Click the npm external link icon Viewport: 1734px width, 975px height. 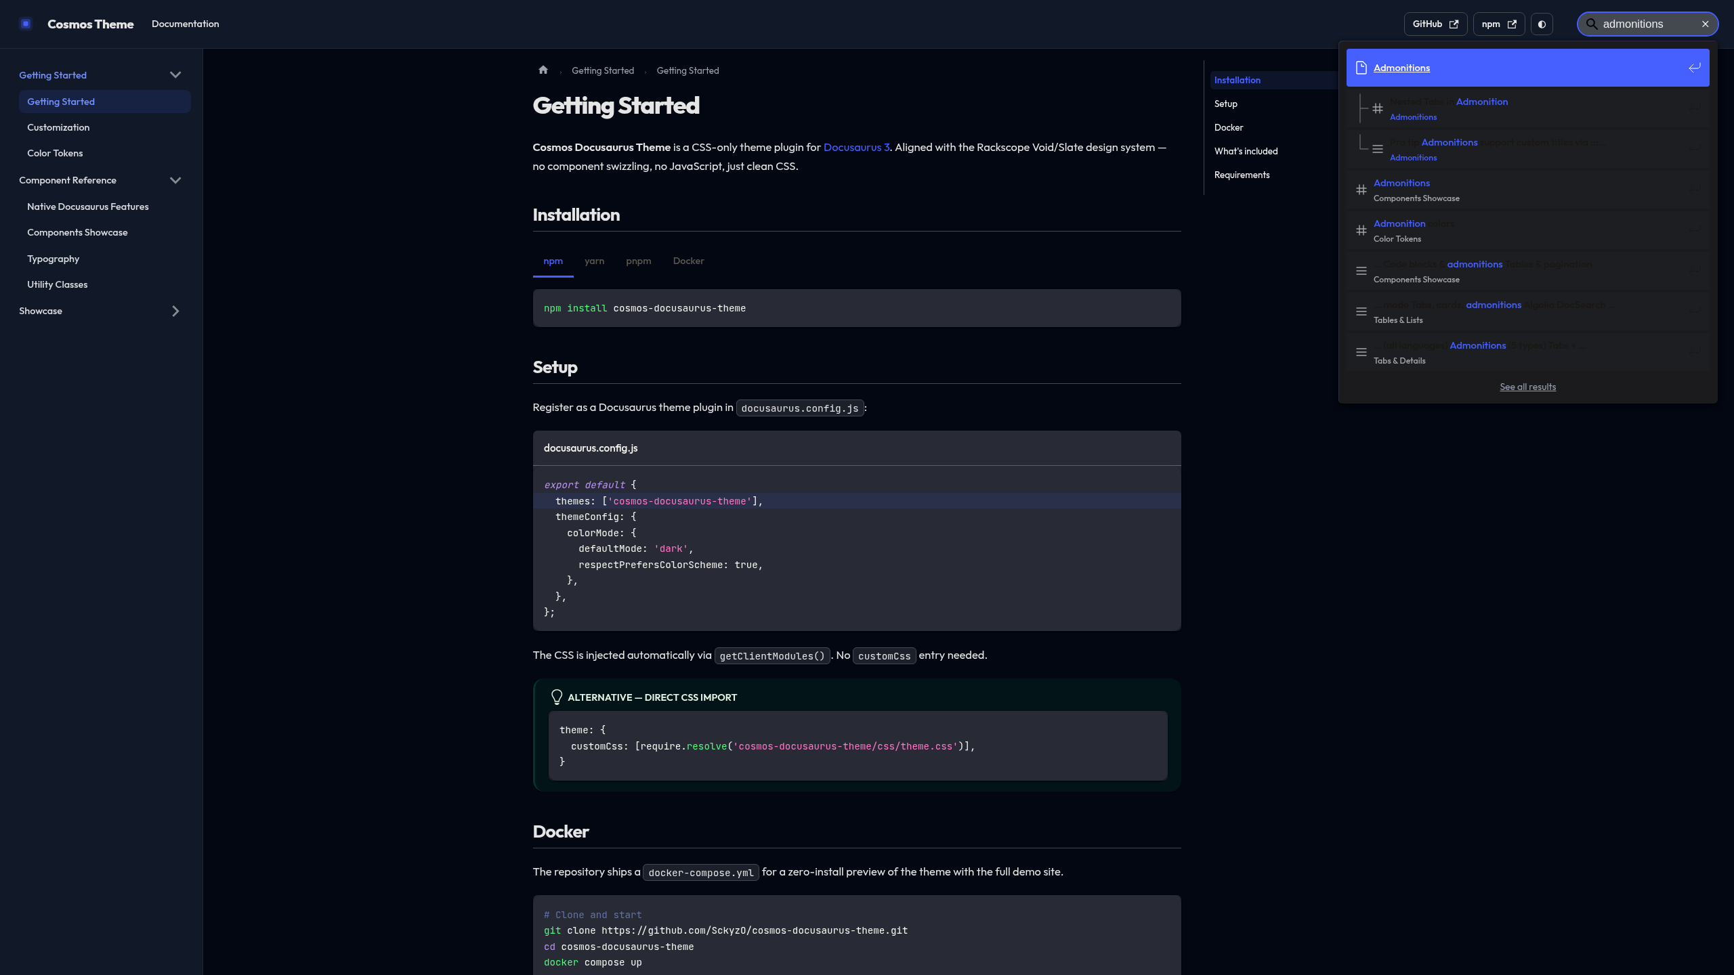(1512, 24)
